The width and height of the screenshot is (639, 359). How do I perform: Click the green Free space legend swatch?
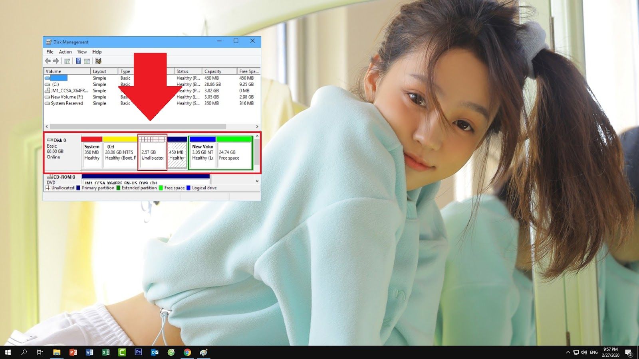[160, 187]
